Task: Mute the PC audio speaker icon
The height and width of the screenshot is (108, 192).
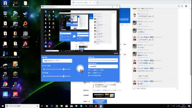Action: 44,76
